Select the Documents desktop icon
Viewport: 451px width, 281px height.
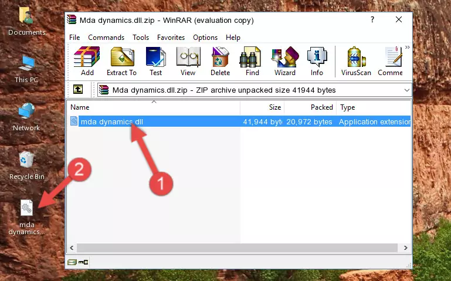27,21
